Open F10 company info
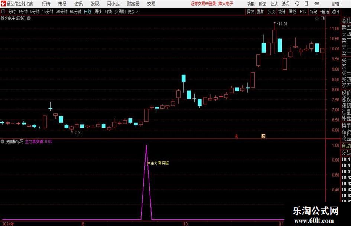Screen dimensions: 351x226 [303, 12]
